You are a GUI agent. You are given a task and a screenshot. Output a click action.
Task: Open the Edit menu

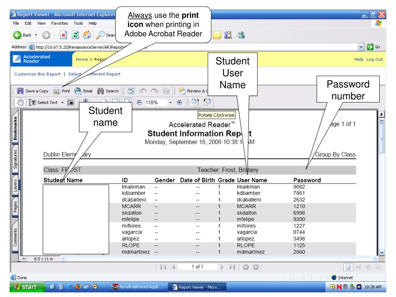click(x=28, y=23)
